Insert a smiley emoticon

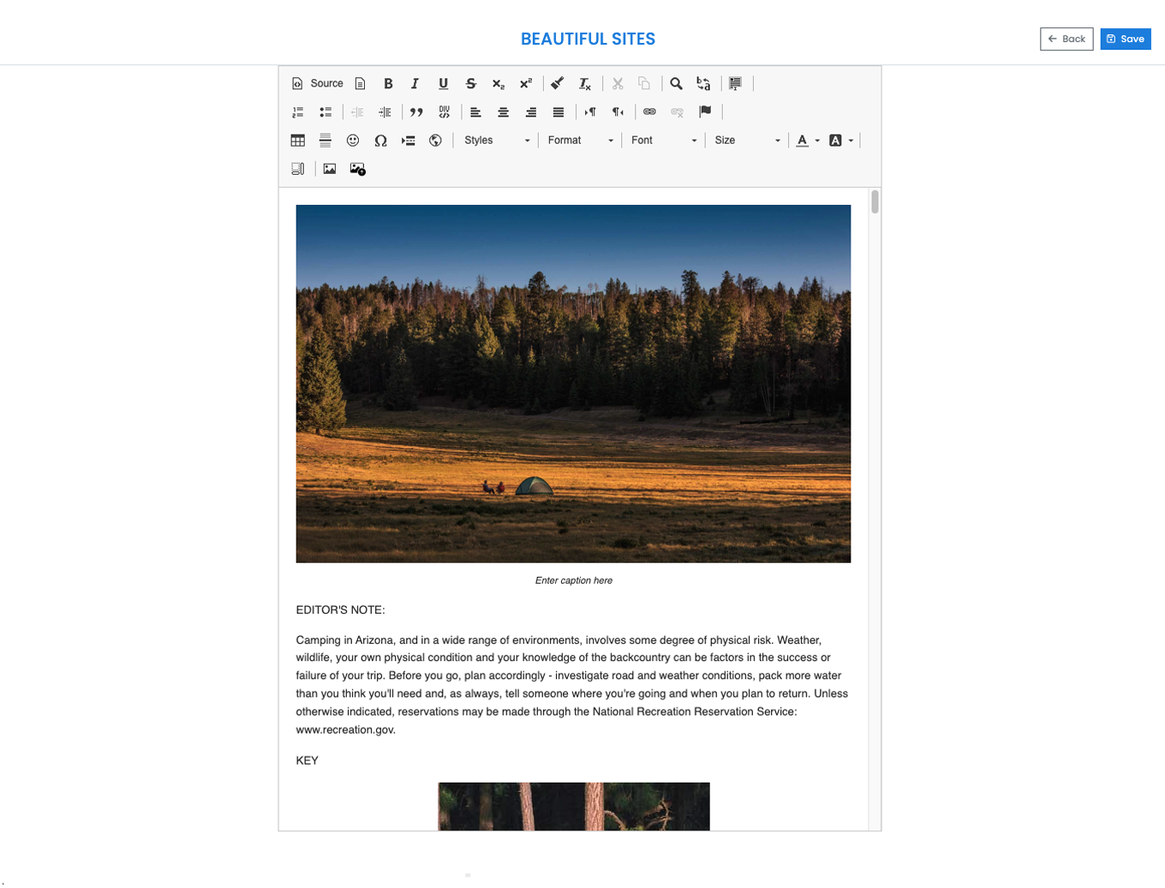pos(353,141)
